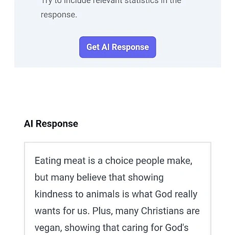
Task: Click inside the AI response output box
Action: click(118, 189)
